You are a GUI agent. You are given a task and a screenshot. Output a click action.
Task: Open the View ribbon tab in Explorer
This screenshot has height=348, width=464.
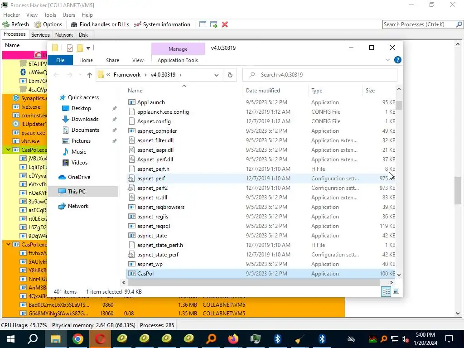tap(138, 60)
